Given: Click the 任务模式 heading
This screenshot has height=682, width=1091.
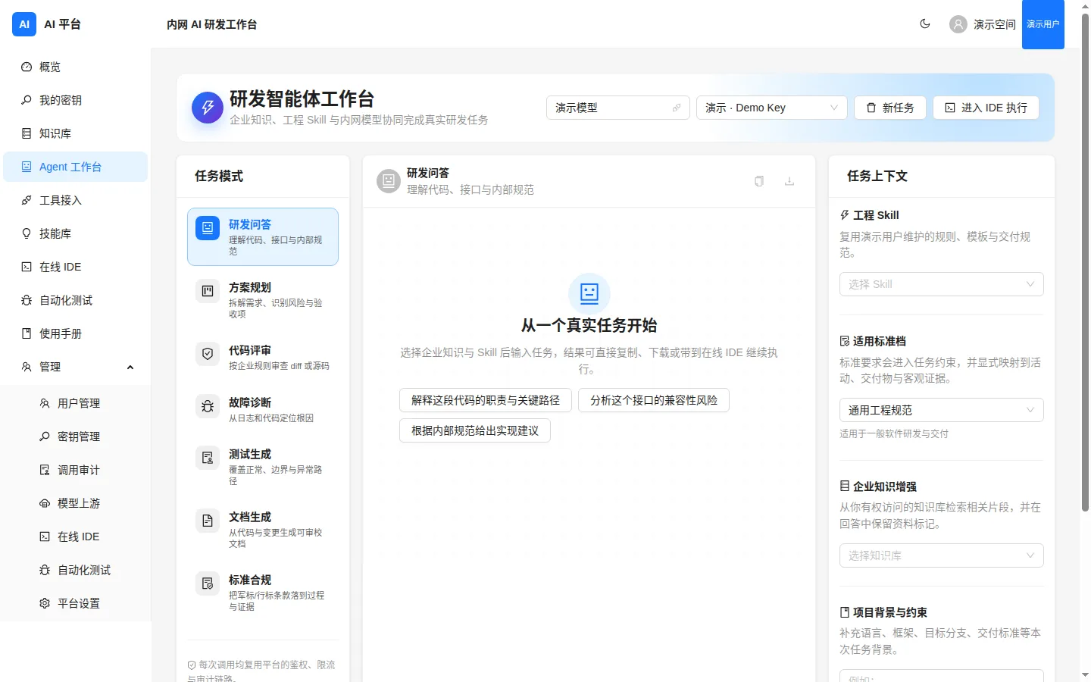Looking at the screenshot, I should click(219, 176).
